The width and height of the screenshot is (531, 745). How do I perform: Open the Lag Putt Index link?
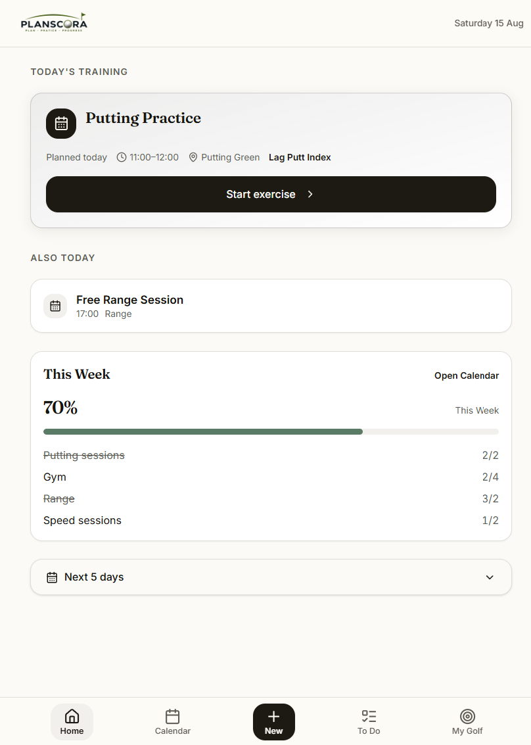(x=300, y=157)
